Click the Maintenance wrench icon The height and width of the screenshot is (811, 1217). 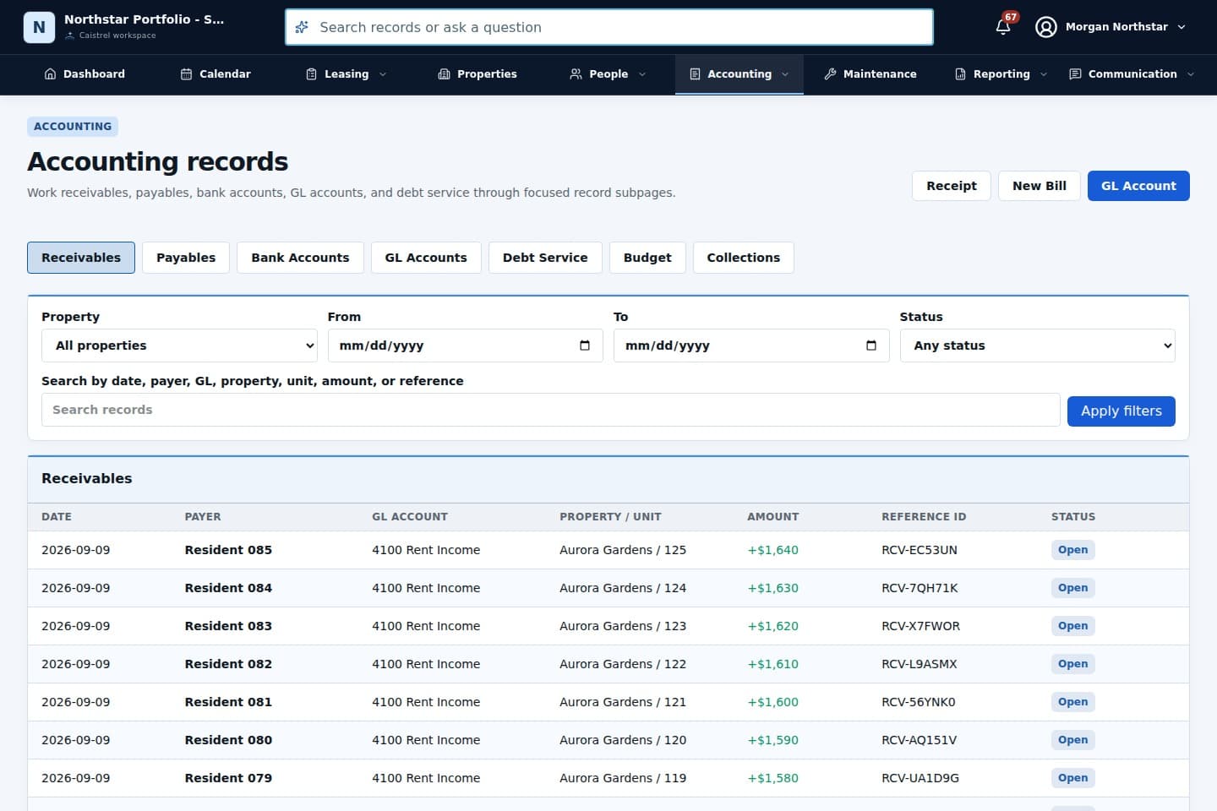(x=830, y=74)
